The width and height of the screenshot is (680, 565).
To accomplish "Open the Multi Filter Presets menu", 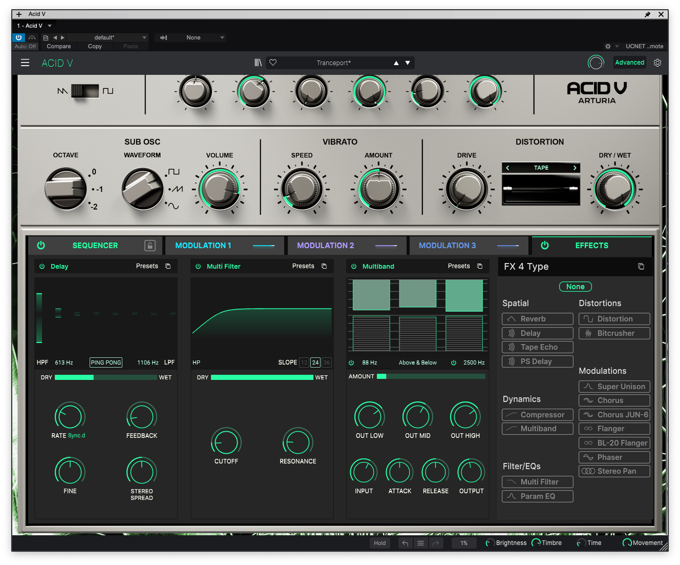I will 303,266.
